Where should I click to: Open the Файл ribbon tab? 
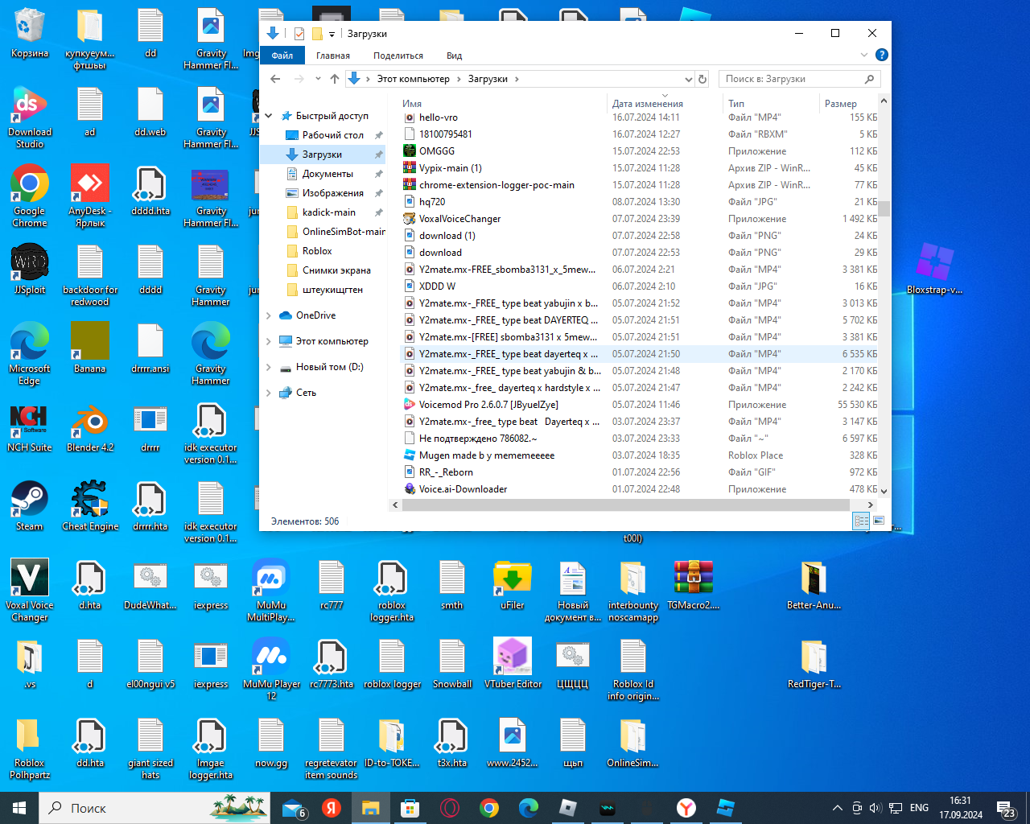[282, 56]
